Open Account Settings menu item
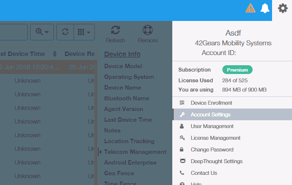 pos(232,114)
